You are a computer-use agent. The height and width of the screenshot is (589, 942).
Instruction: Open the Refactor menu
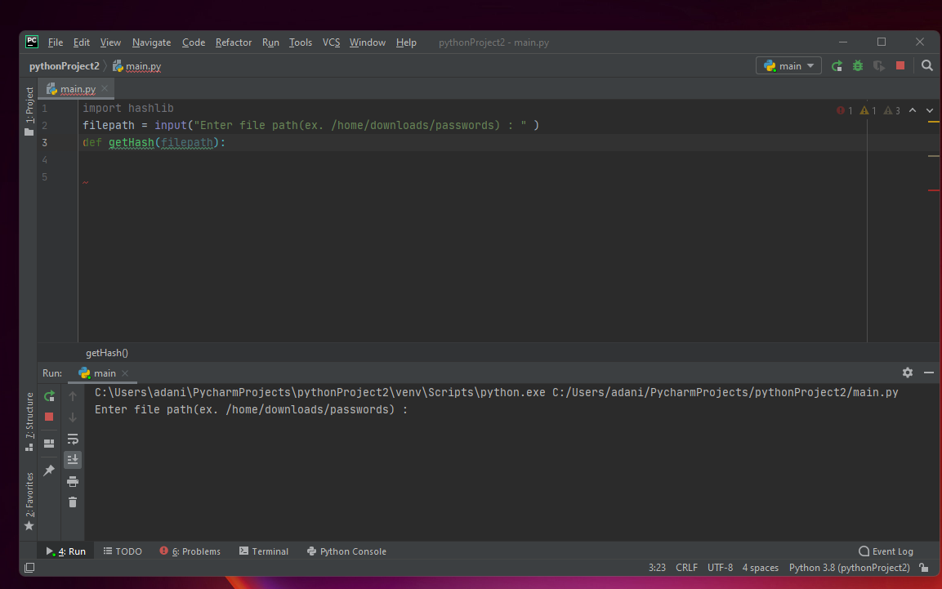point(234,42)
